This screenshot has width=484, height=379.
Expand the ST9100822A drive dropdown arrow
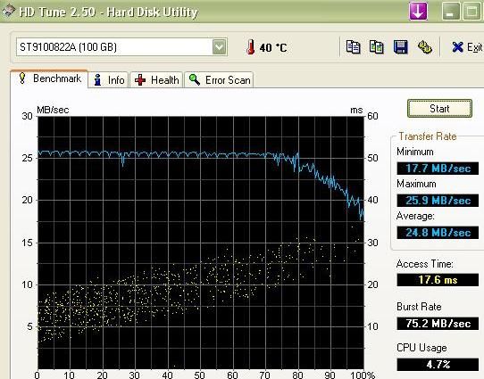click(219, 47)
